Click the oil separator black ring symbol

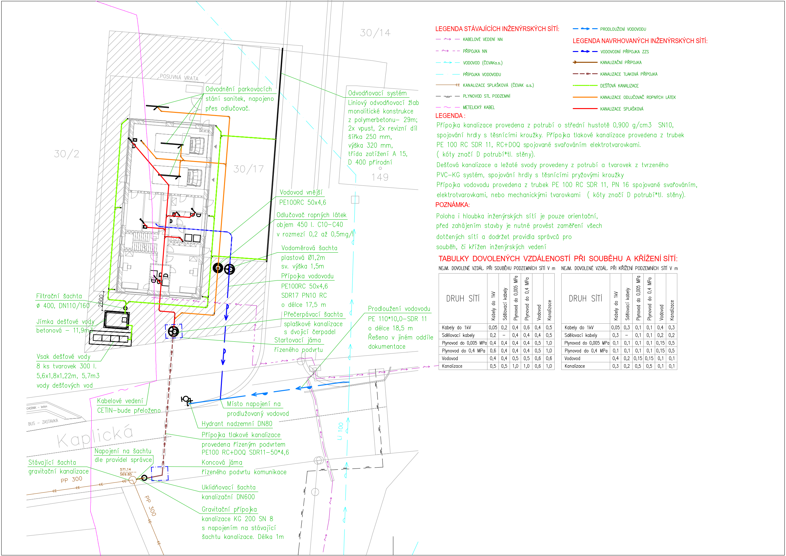(218, 268)
